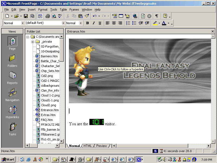Image resolution: width=217 pixels, height=163 pixels.
Task: Click the Microsoft FrontPage Help icon
Action: [x=165, y=16]
